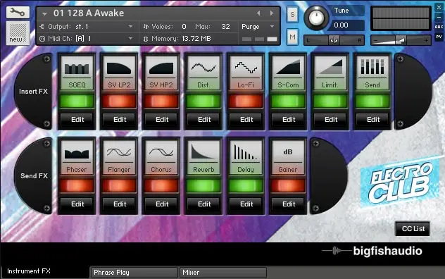Open the wrench instrument edit icon
Image resolution: width=445 pixels, height=279 pixels.
18,12
